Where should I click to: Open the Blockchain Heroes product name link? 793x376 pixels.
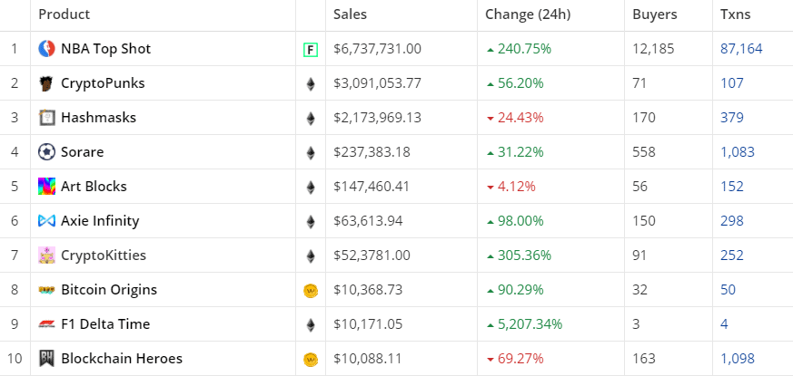[x=122, y=359]
